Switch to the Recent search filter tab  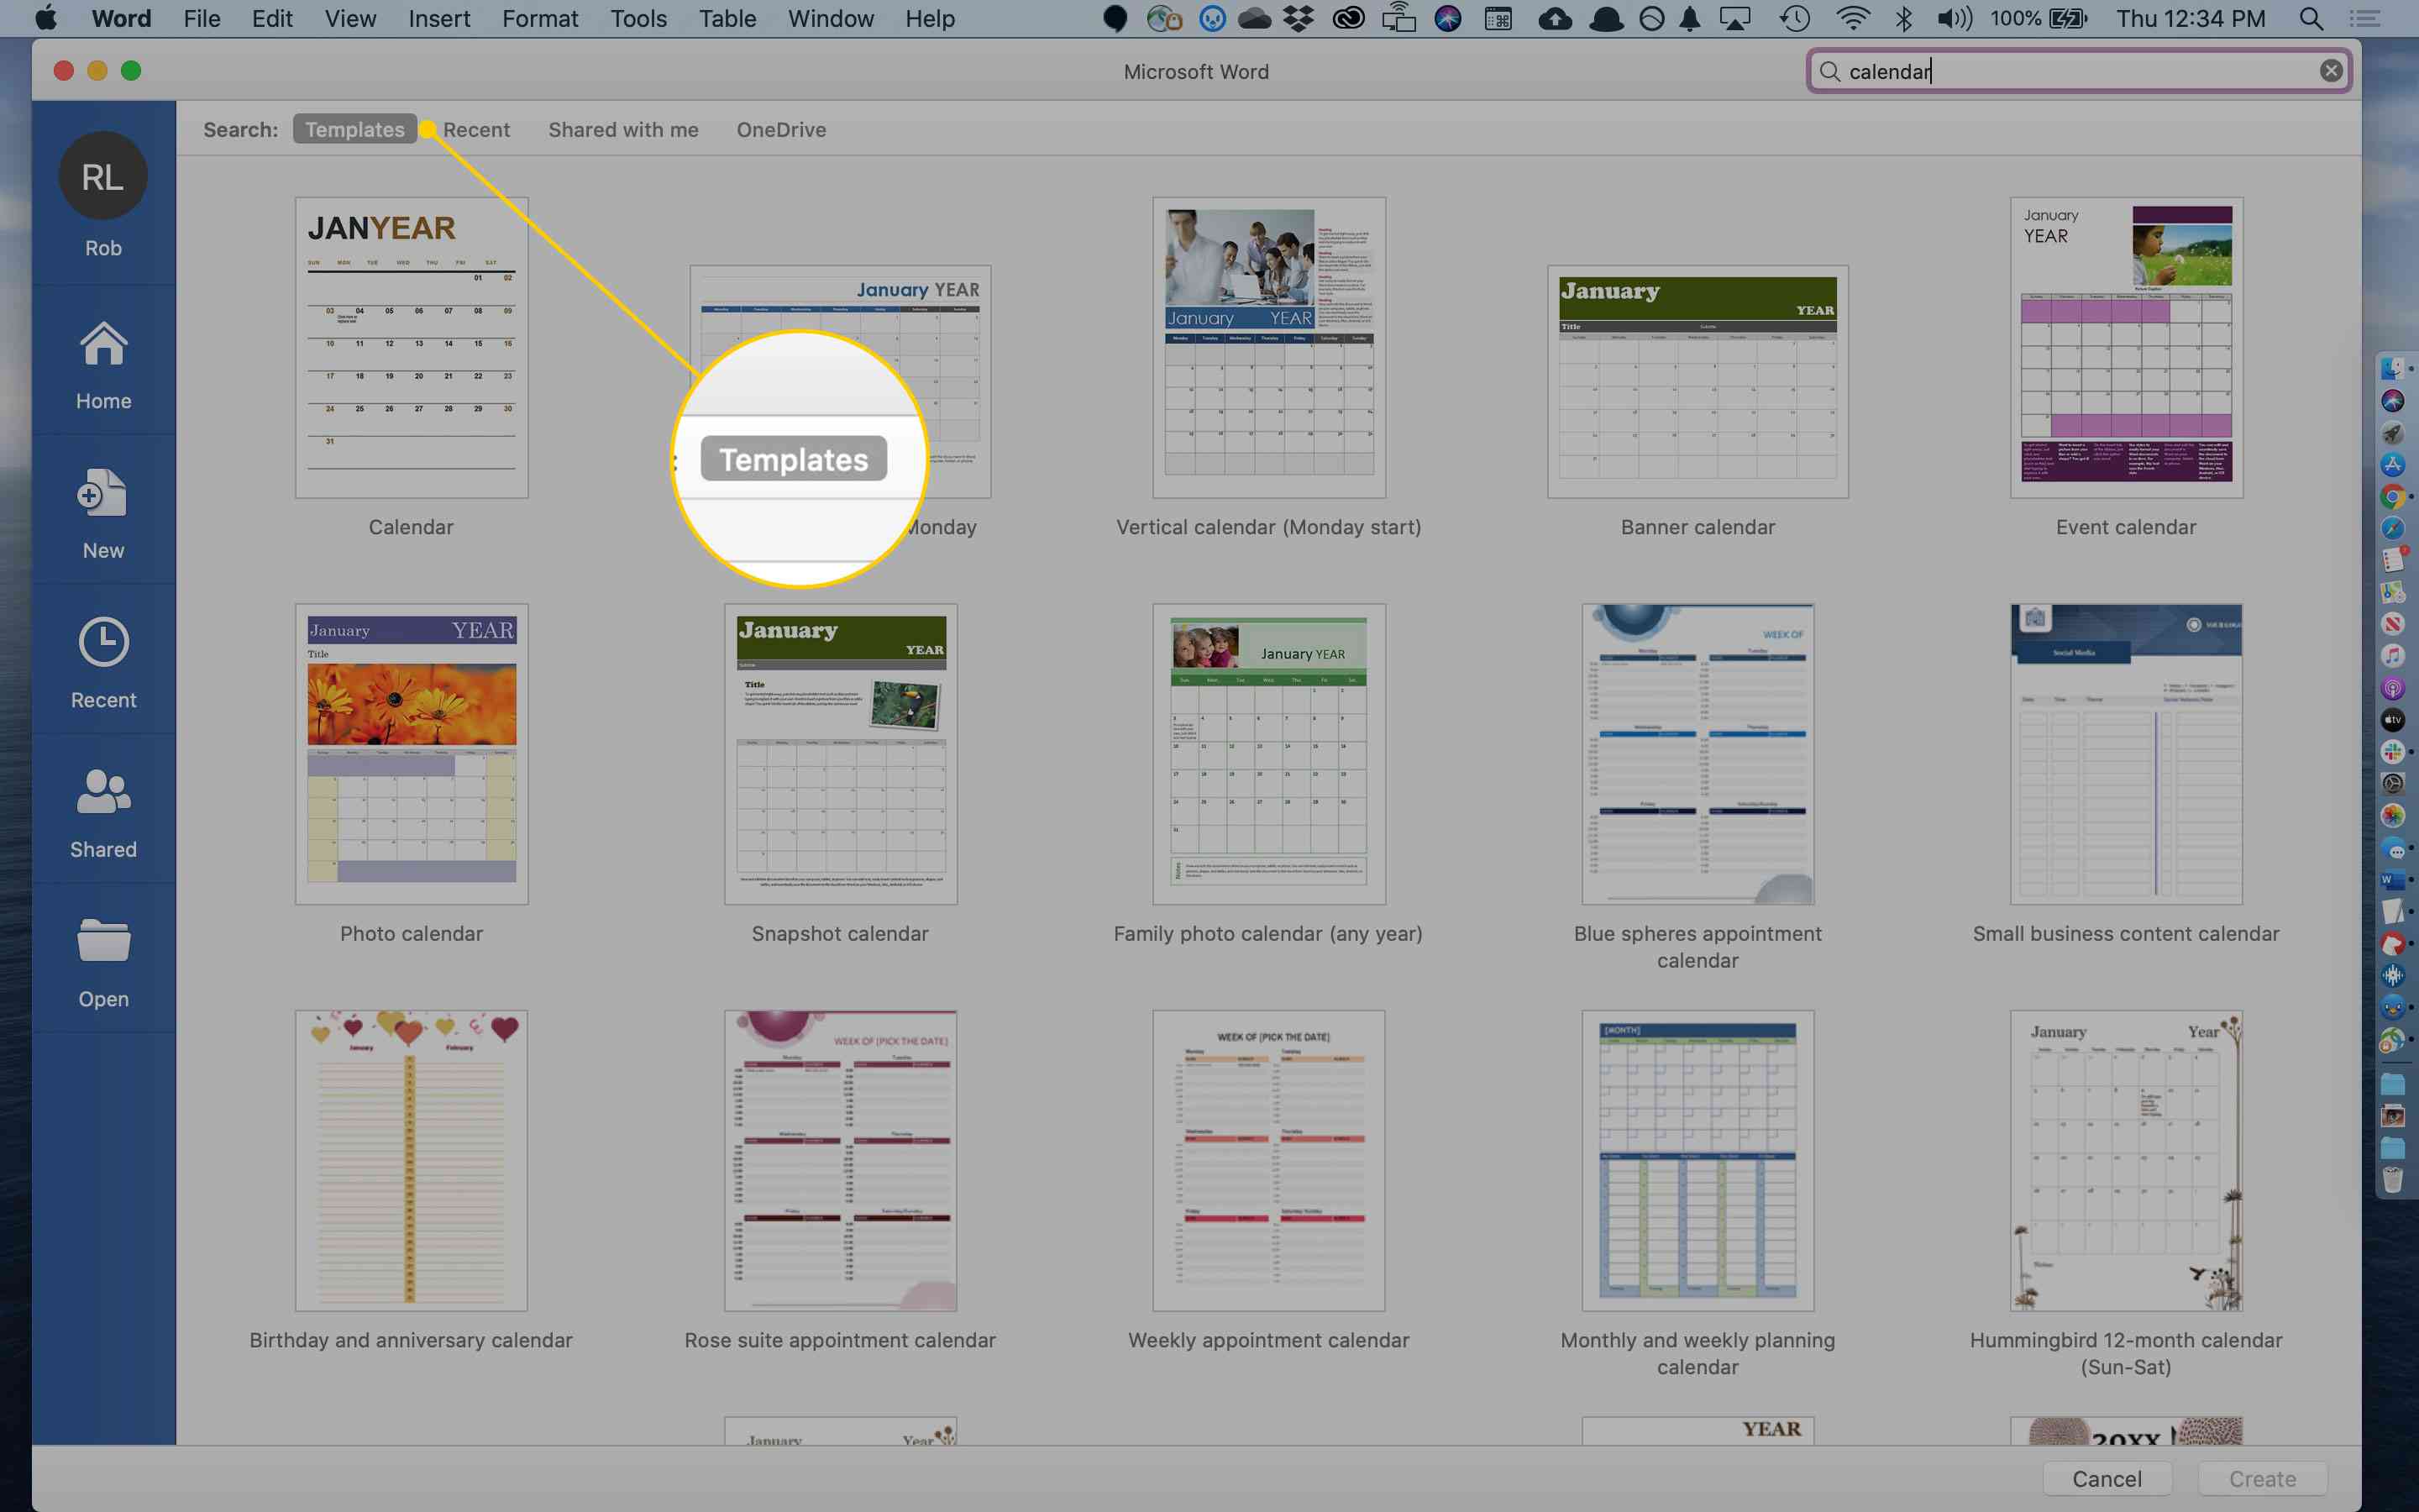point(475,129)
